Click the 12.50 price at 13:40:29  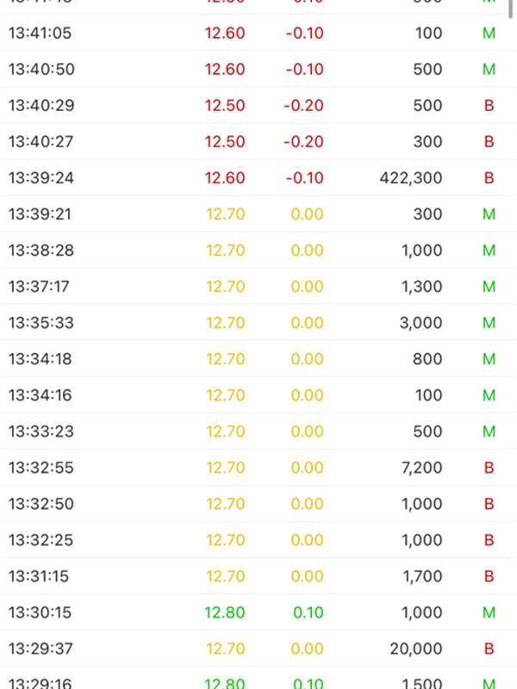pyautogui.click(x=225, y=105)
